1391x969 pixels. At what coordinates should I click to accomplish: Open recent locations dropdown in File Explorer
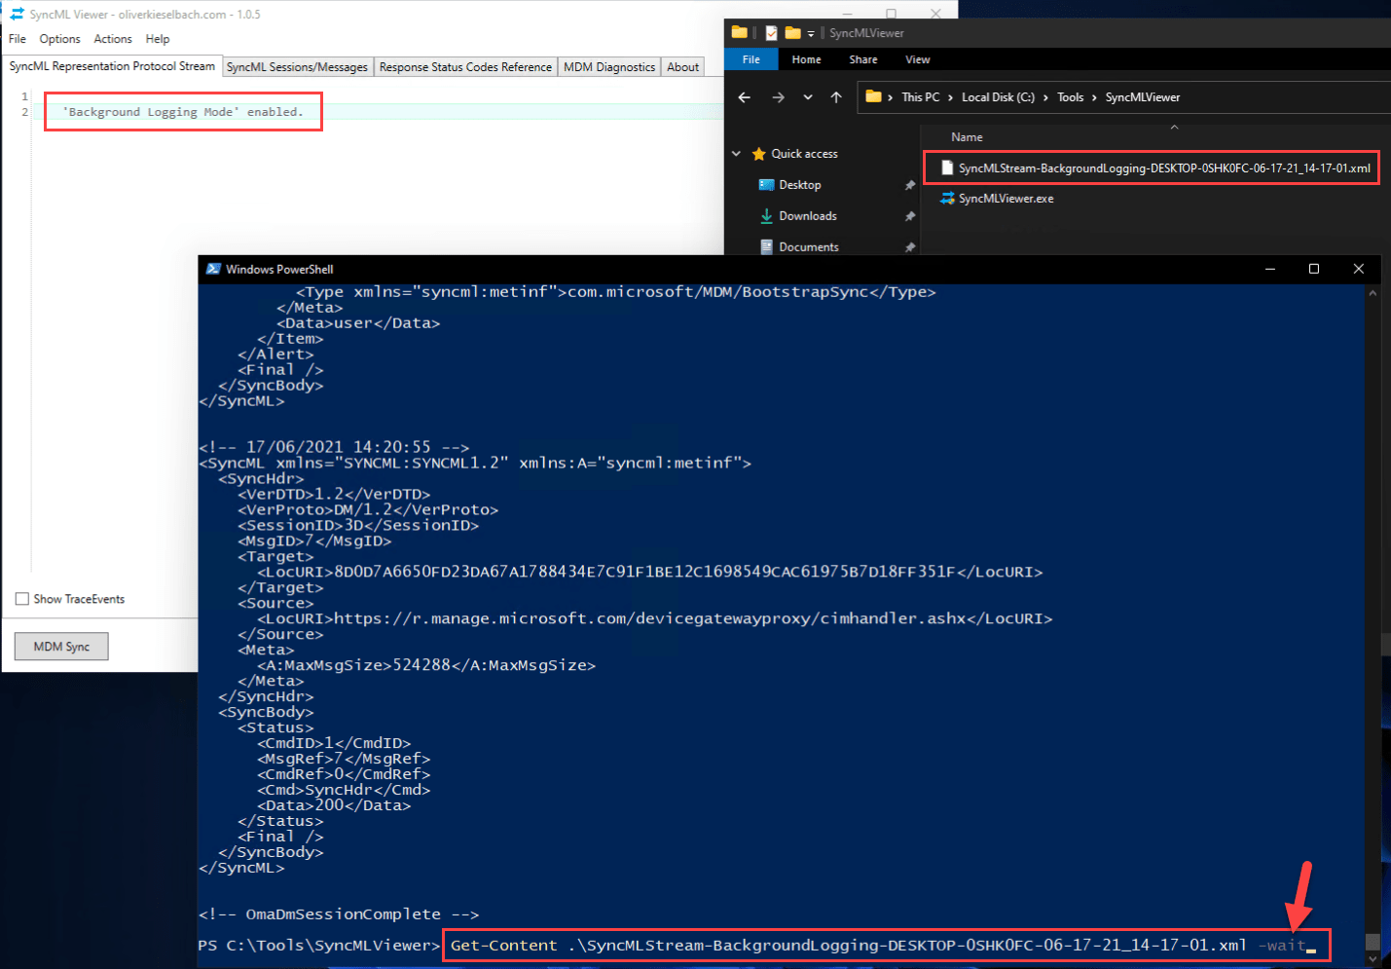coord(808,97)
